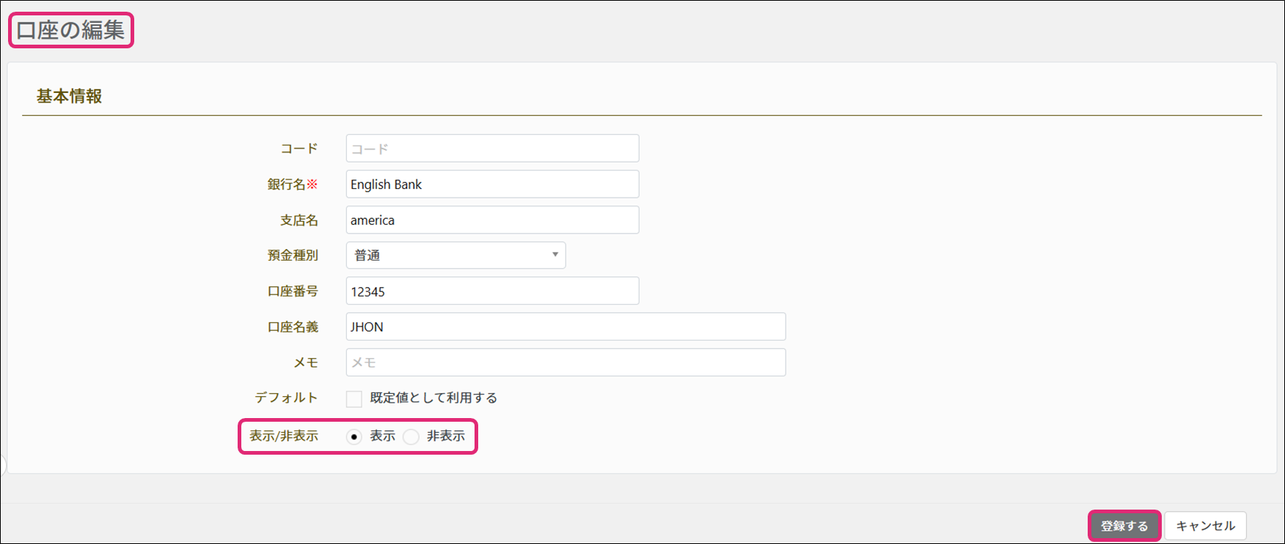The height and width of the screenshot is (544, 1285).
Task: Enable the 既定値として利用する checkbox
Action: coord(354,399)
